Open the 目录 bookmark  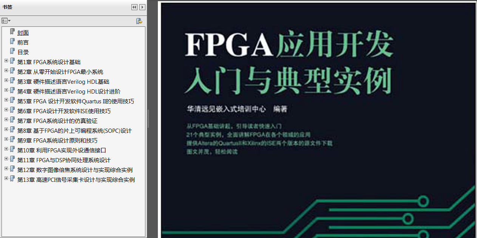(23, 52)
